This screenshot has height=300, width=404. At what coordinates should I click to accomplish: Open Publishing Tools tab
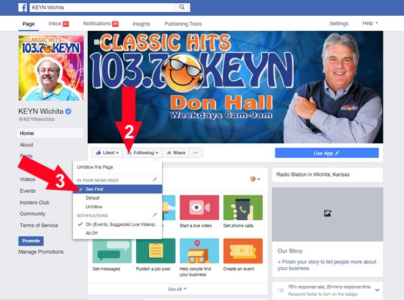(x=183, y=24)
